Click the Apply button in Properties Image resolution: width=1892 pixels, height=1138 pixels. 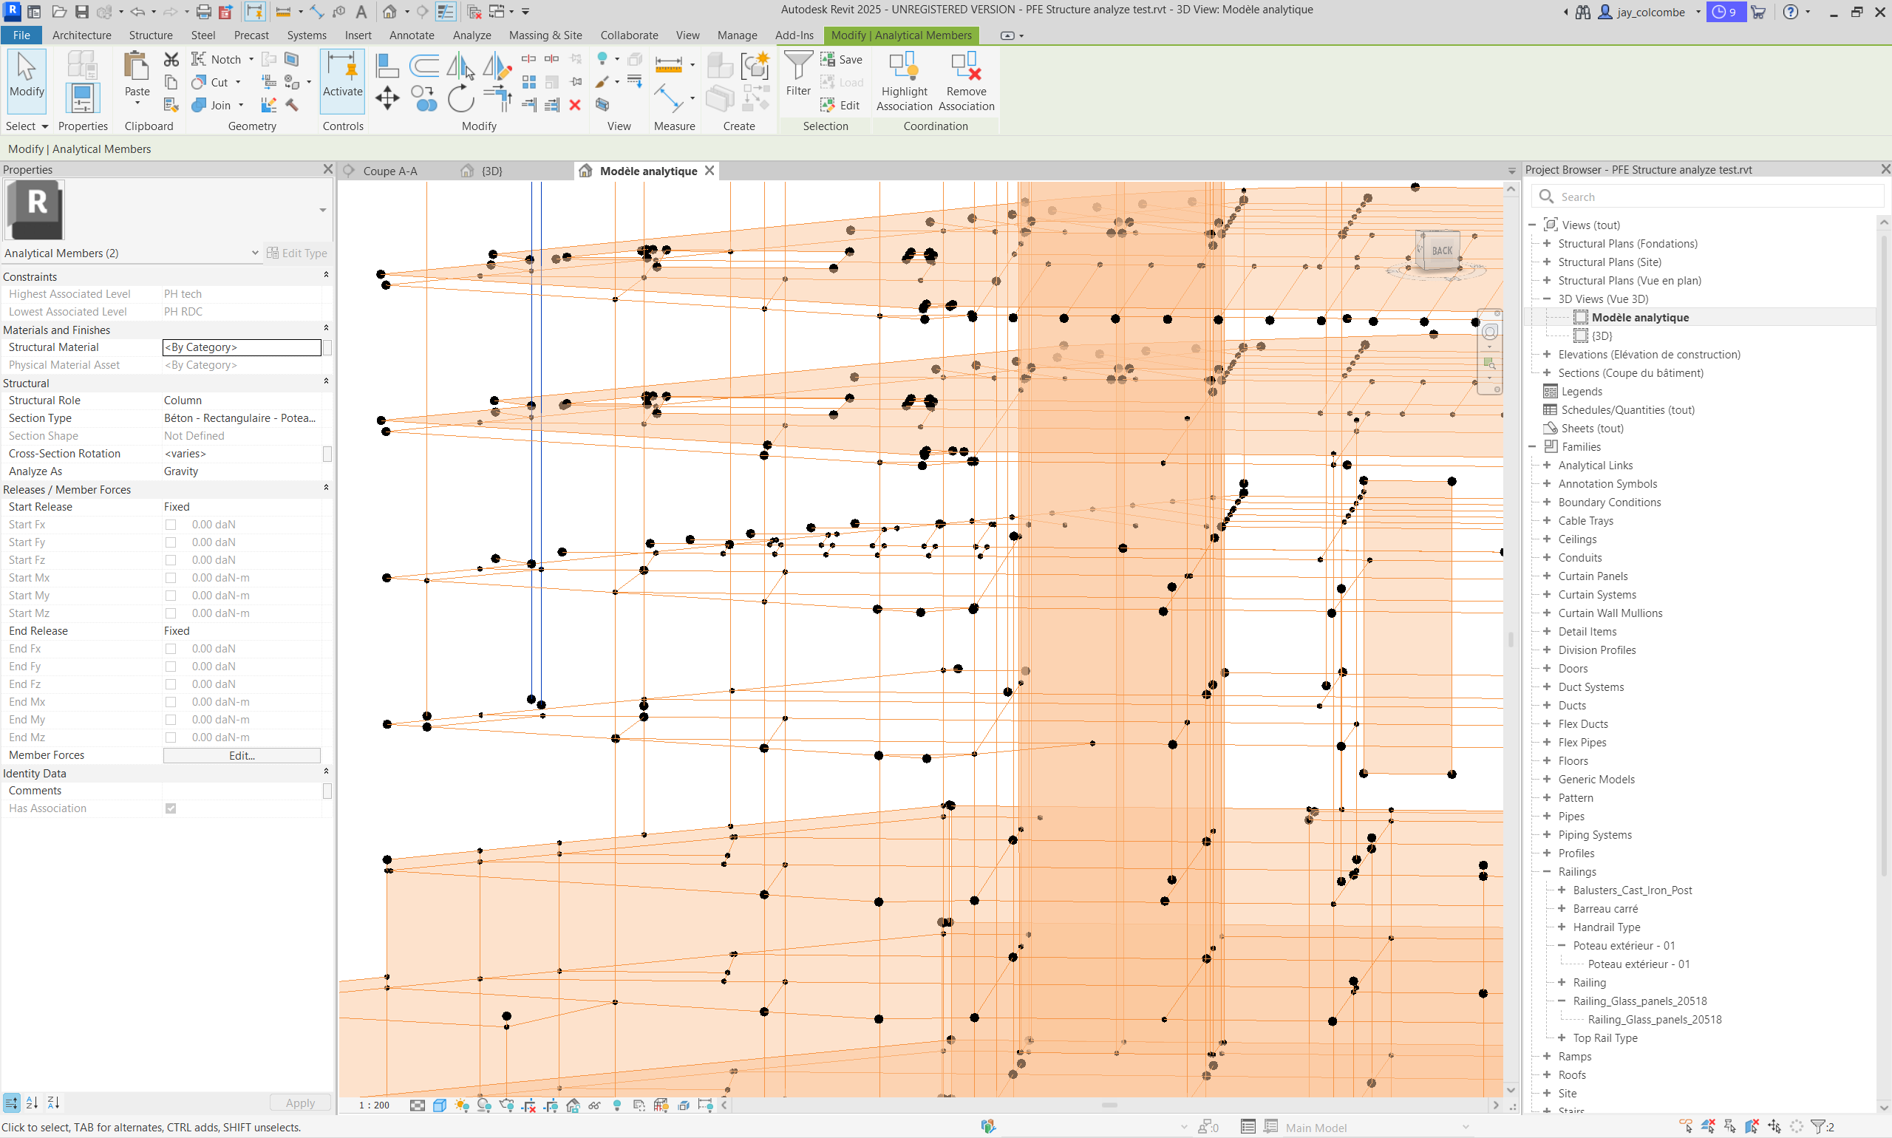click(300, 1102)
